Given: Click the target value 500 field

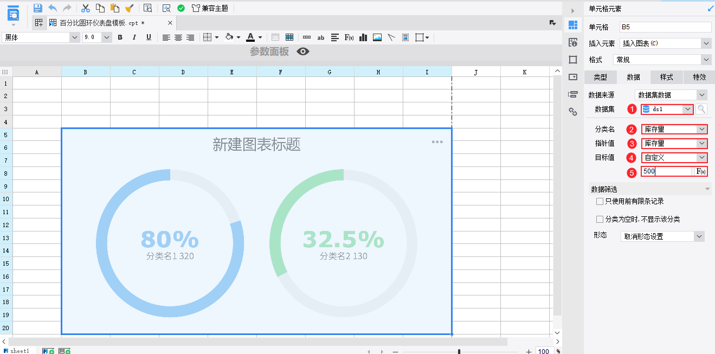Looking at the screenshot, I should click(668, 171).
